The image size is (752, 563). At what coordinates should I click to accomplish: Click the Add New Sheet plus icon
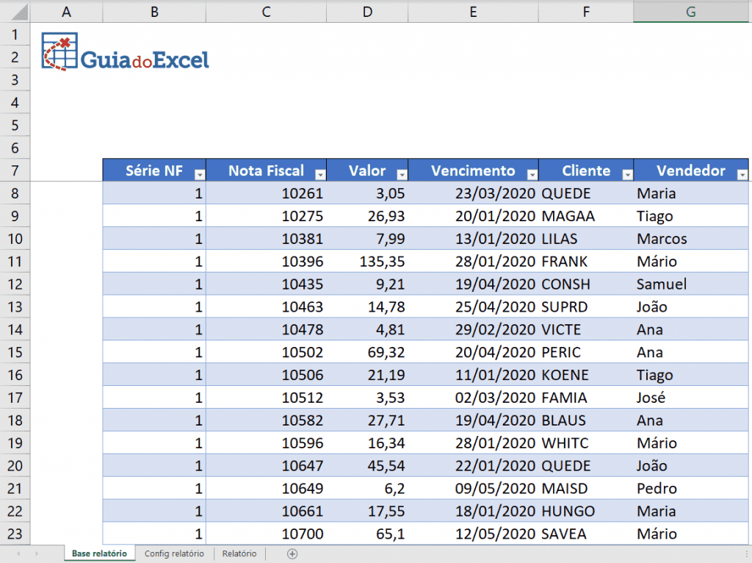[x=292, y=553]
